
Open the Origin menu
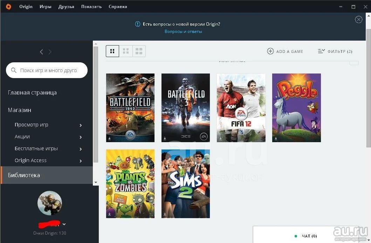[26, 7]
